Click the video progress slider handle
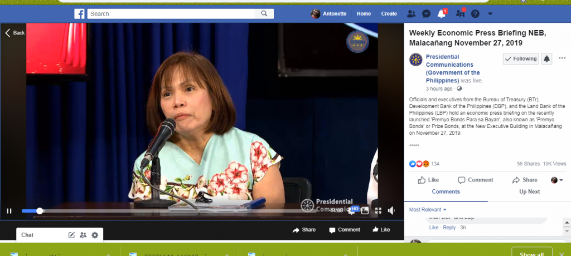Screen dimensions: 571x256 (40, 211)
